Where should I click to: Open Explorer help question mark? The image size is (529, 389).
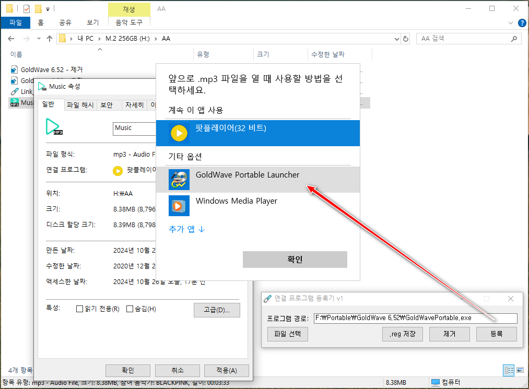pyautogui.click(x=522, y=23)
